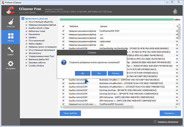The height and width of the screenshot is (127, 184).
Task: Toggle Приложения checkbox
Action: point(26,34)
